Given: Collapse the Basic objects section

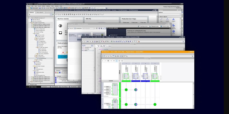Looking at the screenshot, I should click(x=159, y=17).
